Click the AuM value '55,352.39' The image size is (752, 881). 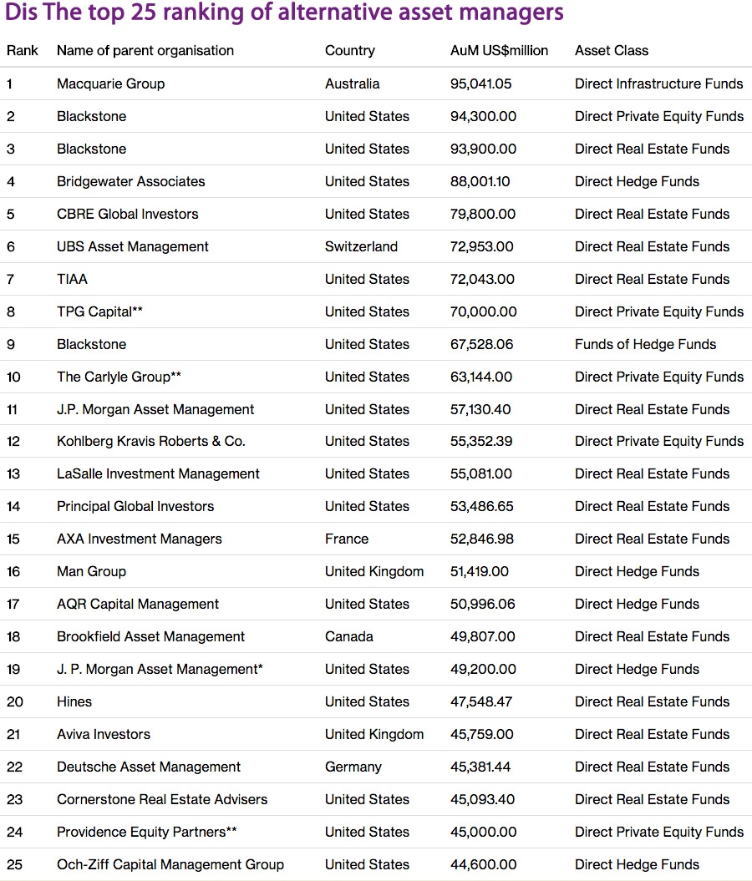tap(481, 441)
